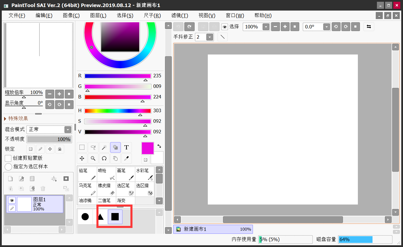Enable straight line drawing mode
The height and width of the screenshot is (247, 403).
(x=222, y=37)
